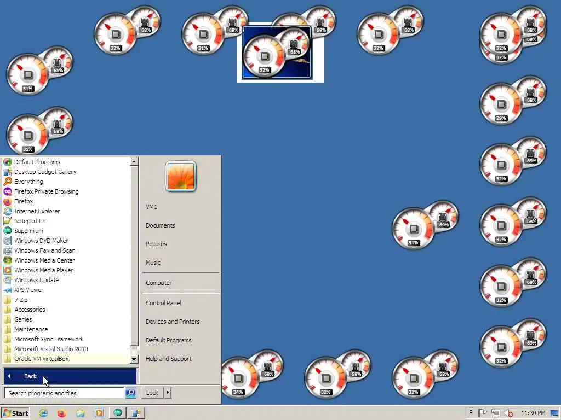This screenshot has width=561, height=420.
Task: Click the Media Player taskbar icon
Action: coord(99,413)
